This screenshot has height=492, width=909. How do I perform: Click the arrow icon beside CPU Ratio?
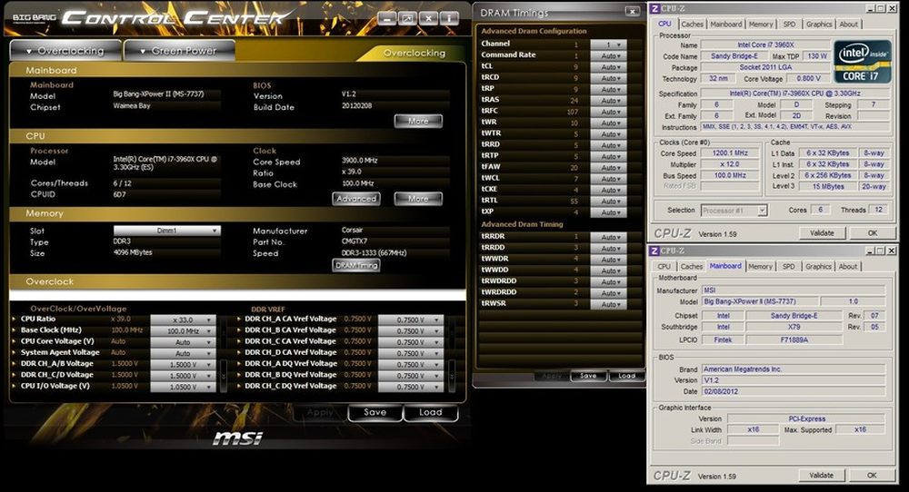click(14, 320)
